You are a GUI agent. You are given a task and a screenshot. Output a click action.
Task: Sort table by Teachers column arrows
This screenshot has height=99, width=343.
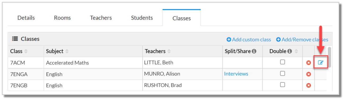(x=169, y=51)
